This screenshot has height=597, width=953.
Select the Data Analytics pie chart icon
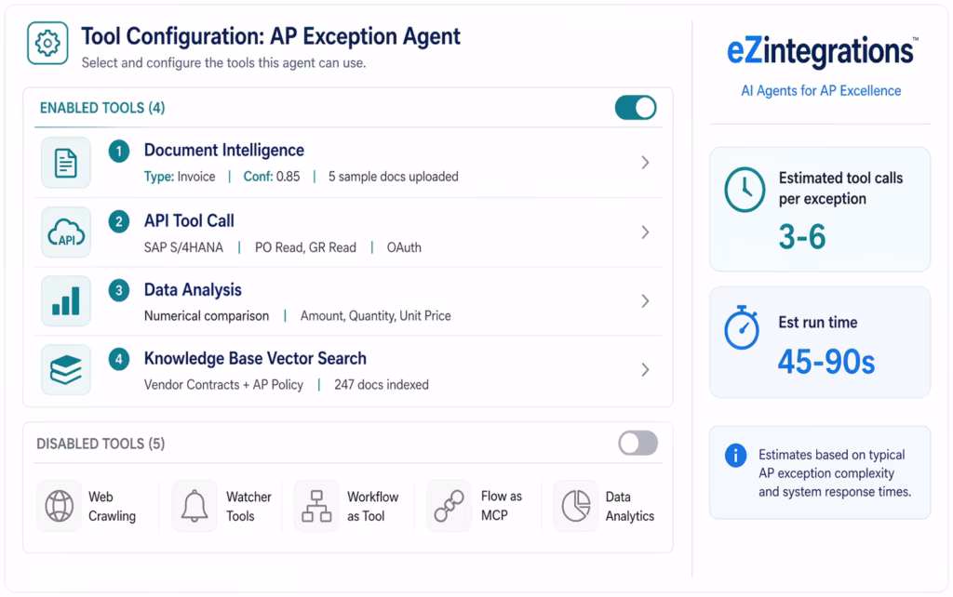click(x=575, y=506)
